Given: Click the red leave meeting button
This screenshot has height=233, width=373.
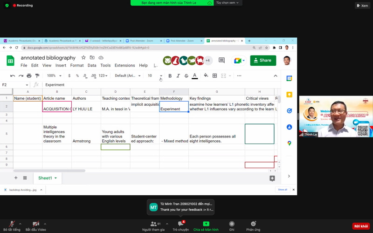Looking at the screenshot, I should 360,226.
